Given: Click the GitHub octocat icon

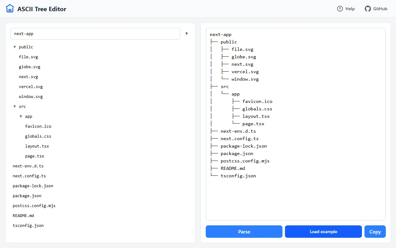Looking at the screenshot, I should tap(368, 9).
